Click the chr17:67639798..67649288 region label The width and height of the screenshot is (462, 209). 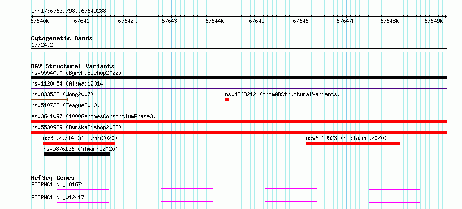(x=69, y=11)
